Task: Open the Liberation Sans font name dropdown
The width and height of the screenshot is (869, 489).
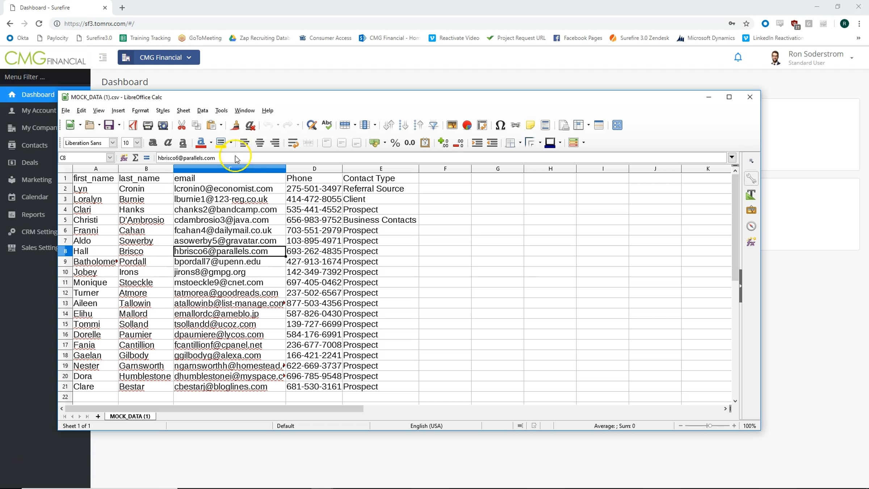Action: click(113, 143)
